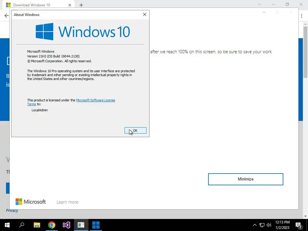Viewport: 308px width, 231px height.
Task: Open the Learn more link
Action: 67,202
